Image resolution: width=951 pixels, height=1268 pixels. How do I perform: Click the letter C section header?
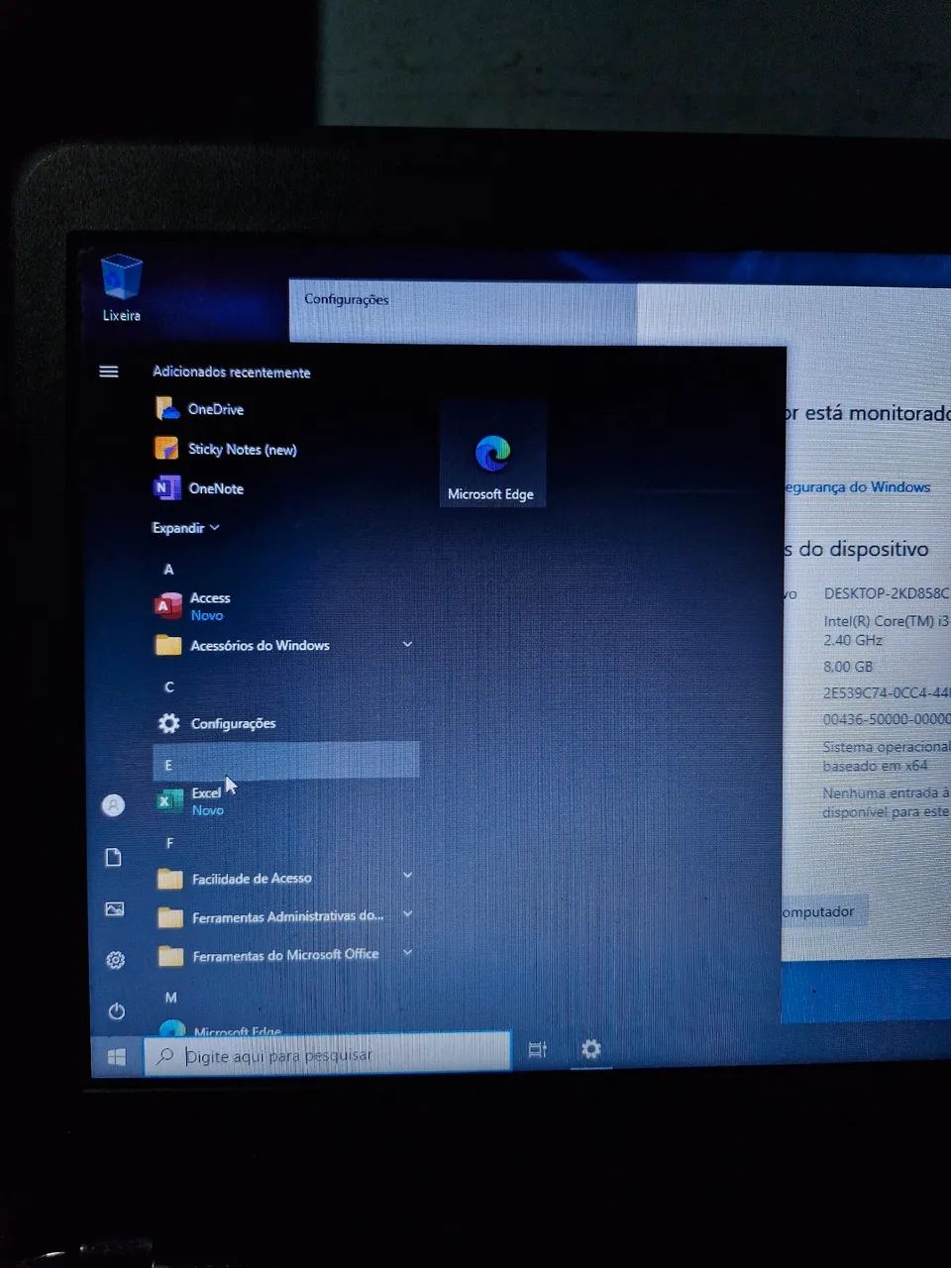(x=168, y=687)
